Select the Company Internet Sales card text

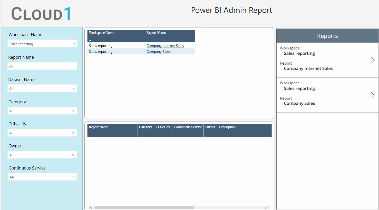(308, 68)
